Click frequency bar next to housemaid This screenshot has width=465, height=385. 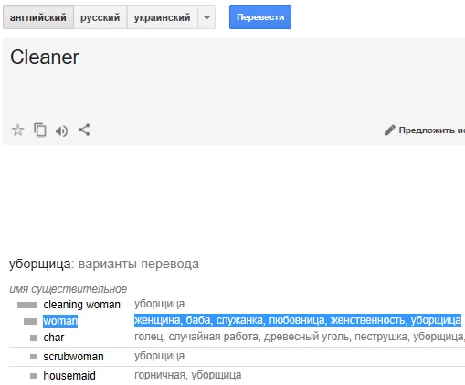[x=34, y=376]
